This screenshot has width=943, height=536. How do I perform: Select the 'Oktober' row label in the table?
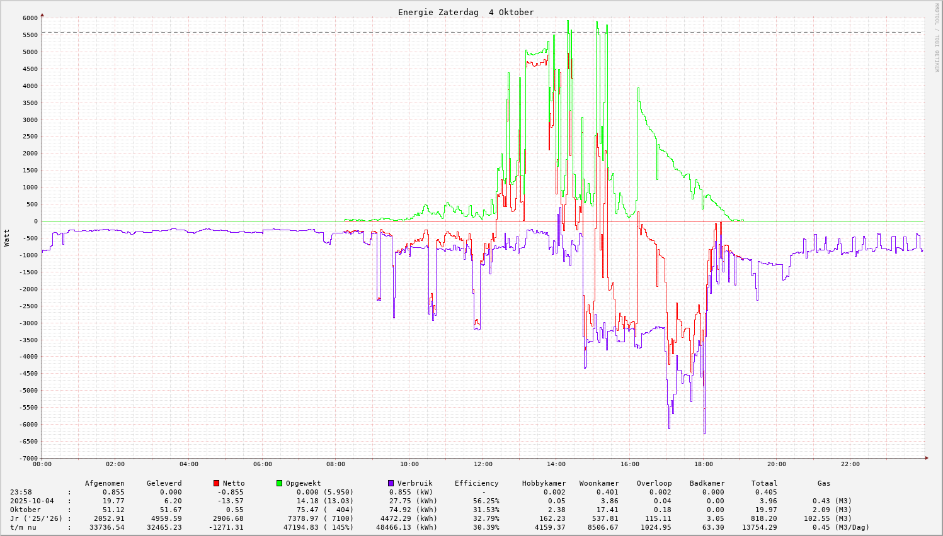point(25,510)
